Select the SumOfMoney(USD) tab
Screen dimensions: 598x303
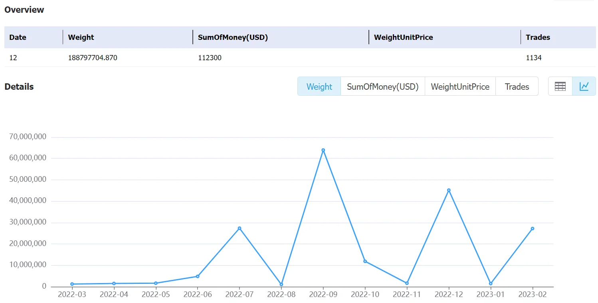click(x=383, y=87)
